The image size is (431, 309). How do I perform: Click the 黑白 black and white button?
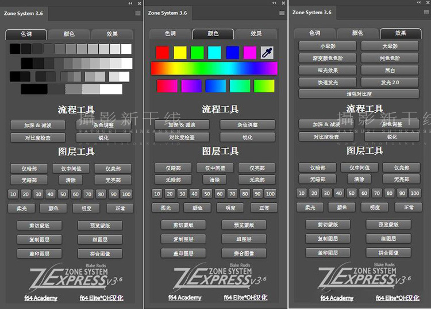click(390, 70)
